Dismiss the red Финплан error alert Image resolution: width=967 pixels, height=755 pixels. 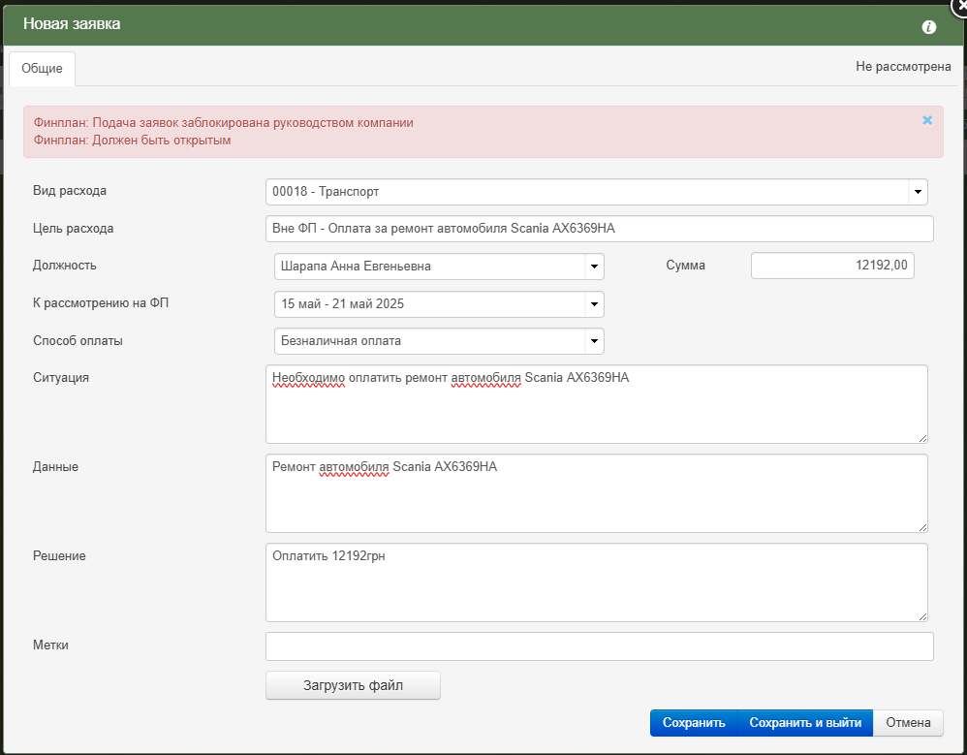(927, 120)
